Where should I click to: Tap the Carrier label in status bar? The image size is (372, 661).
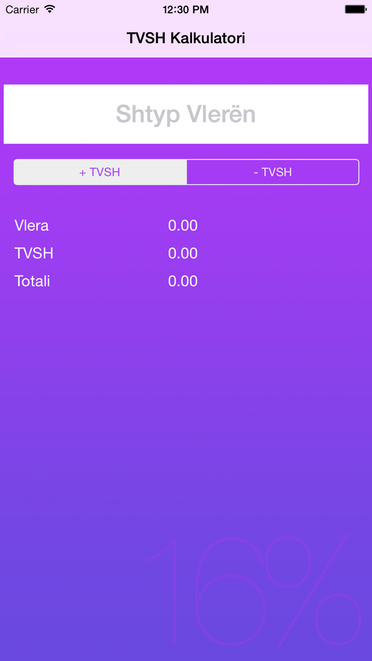(22, 10)
